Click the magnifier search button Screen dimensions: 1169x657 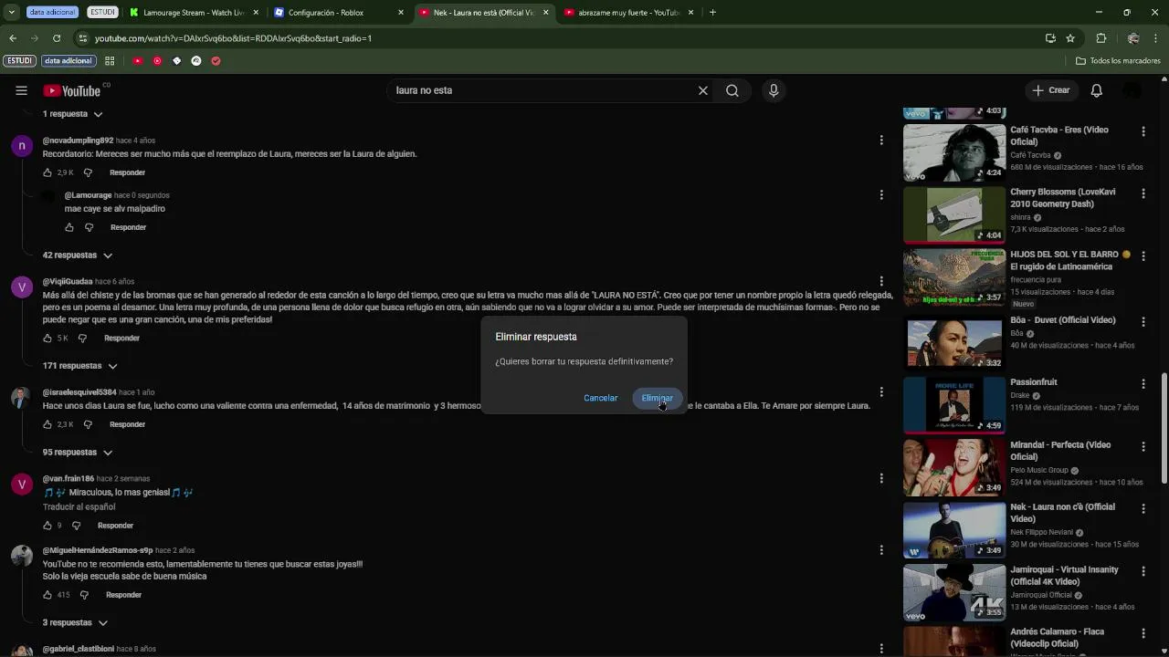(732, 90)
